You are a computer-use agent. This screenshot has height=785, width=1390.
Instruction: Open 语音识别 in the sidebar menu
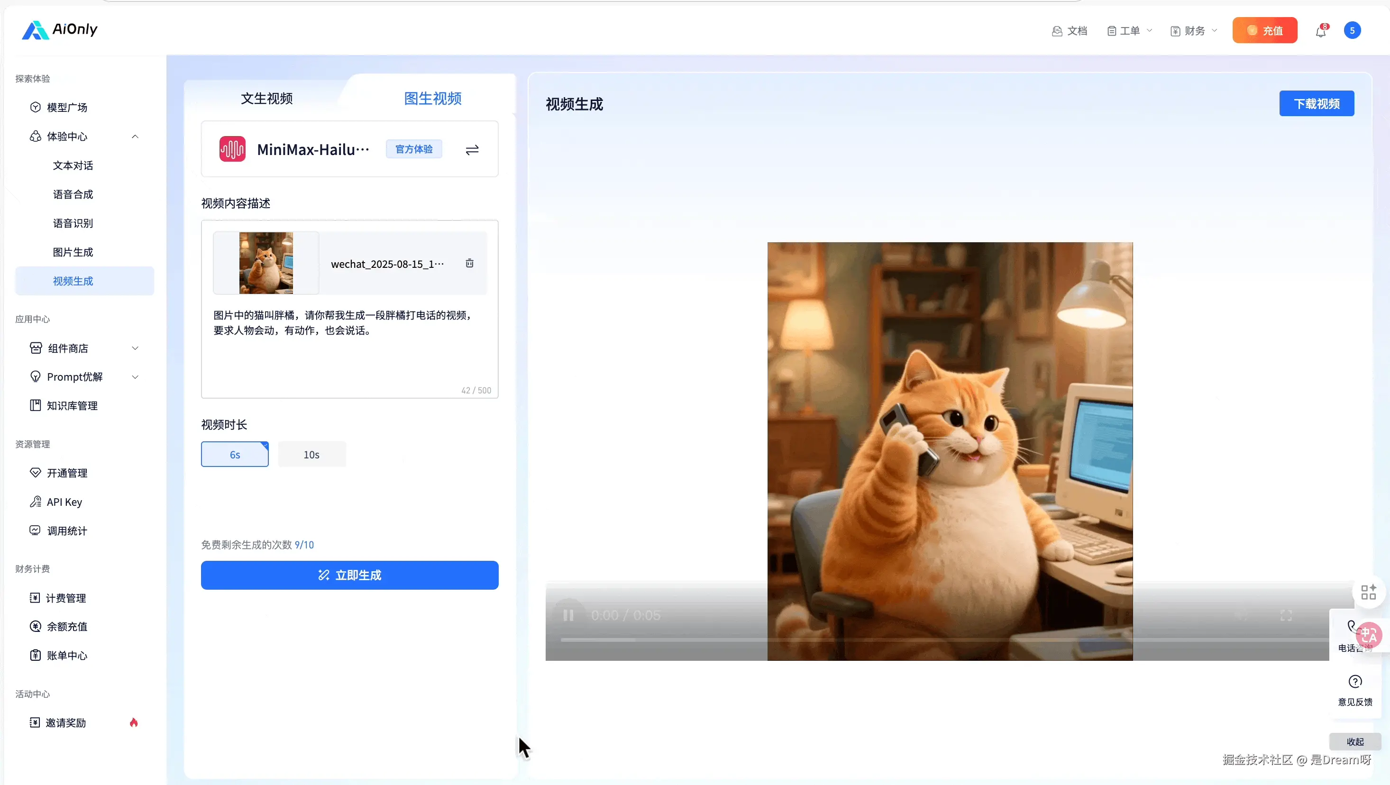(73, 223)
